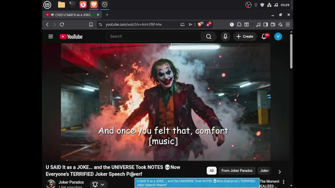View site settings icon in address bar
Screen dimensions: 335x188
pos(100,25)
